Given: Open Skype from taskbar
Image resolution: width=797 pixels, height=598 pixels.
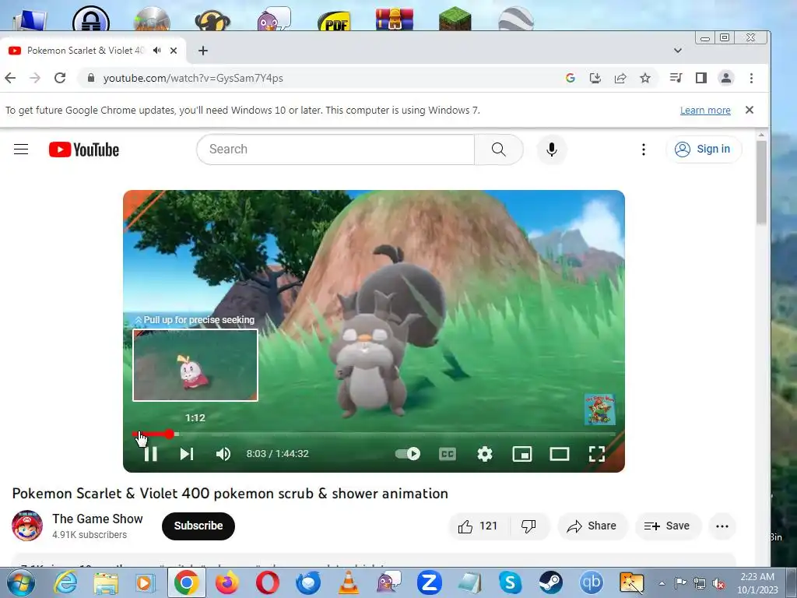Looking at the screenshot, I should 510,582.
